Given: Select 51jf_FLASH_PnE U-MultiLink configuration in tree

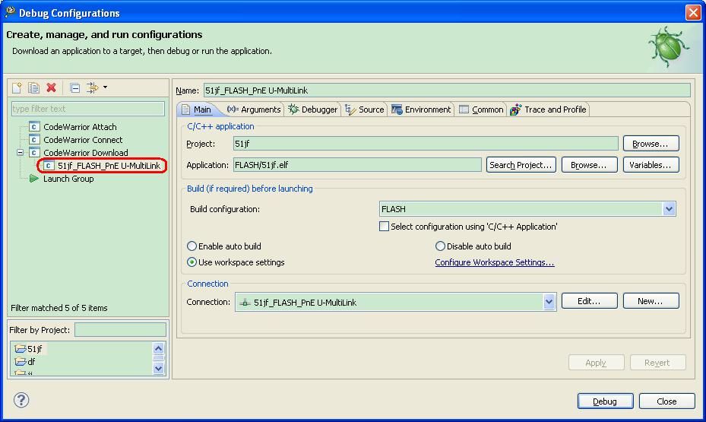Looking at the screenshot, I should pos(109,166).
